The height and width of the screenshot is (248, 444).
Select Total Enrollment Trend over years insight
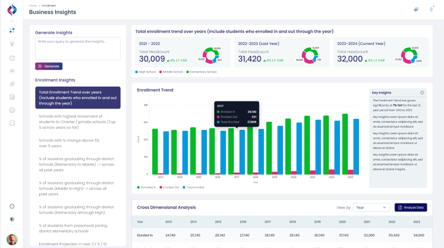(x=78, y=98)
